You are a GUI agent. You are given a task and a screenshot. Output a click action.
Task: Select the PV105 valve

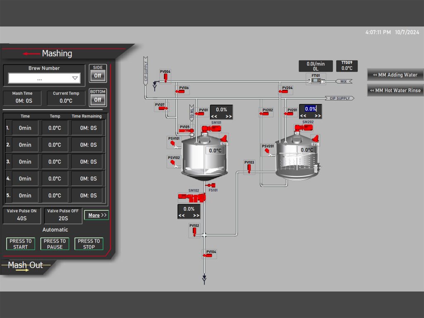187,131
